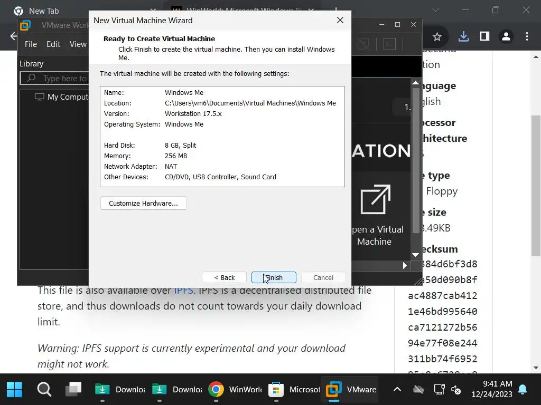Screen dimensions: 541x405
Task: Click the 'Workstation 17.5.x' version value
Action: pyautogui.click(x=193, y=114)
